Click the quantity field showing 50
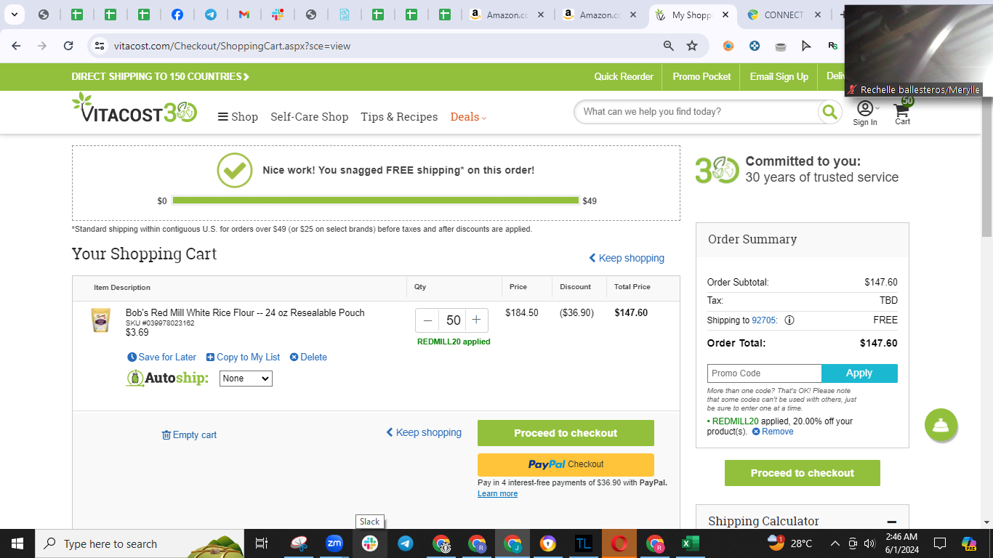 pyautogui.click(x=452, y=320)
